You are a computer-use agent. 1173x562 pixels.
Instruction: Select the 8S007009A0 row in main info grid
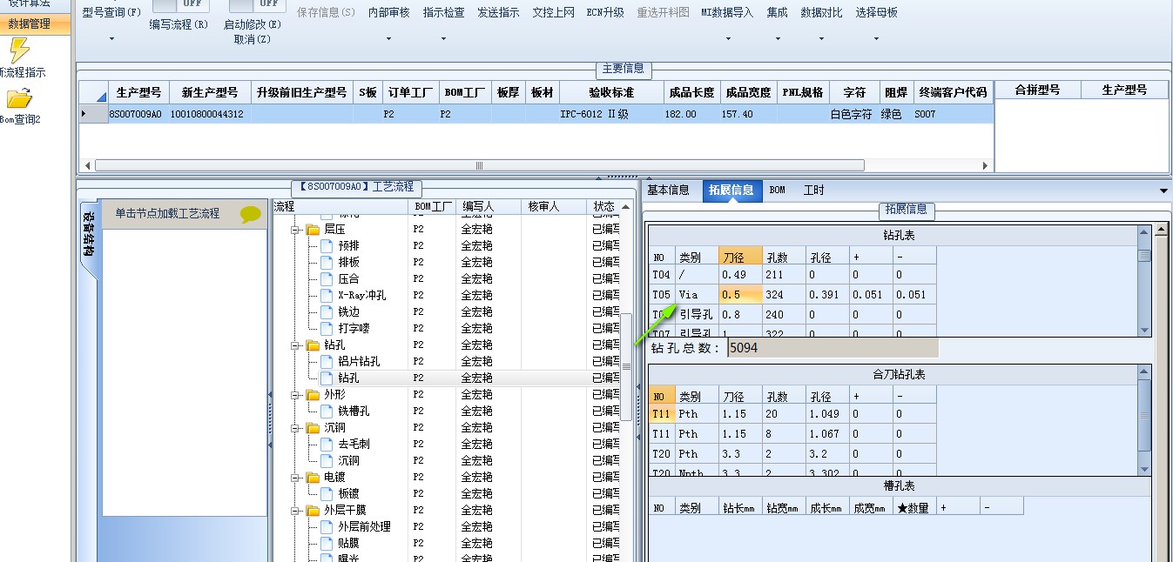(536, 114)
